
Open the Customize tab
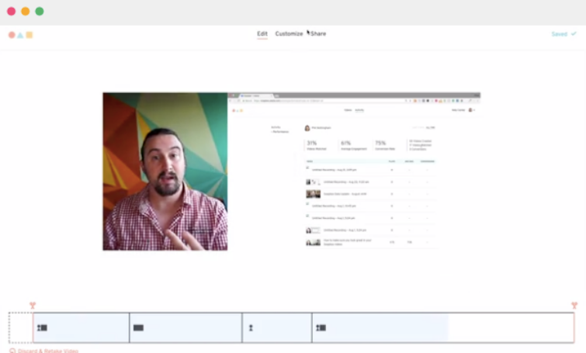(x=289, y=33)
